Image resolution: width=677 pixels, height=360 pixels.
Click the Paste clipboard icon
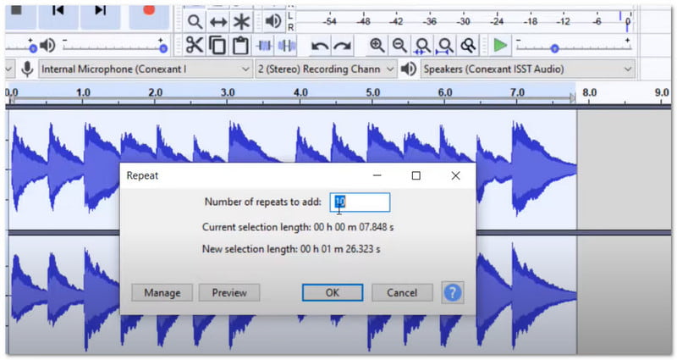241,46
